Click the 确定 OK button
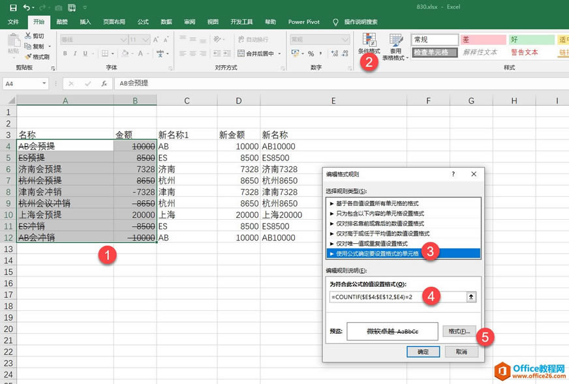The image size is (569, 384). (x=423, y=351)
